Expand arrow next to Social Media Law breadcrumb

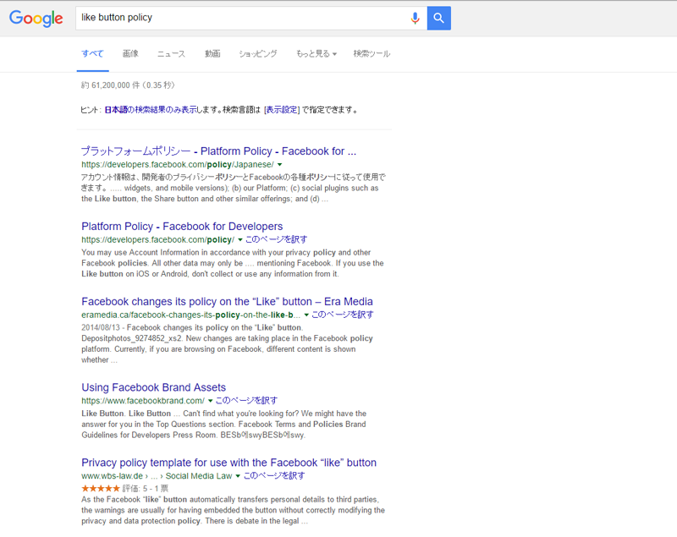(238, 476)
